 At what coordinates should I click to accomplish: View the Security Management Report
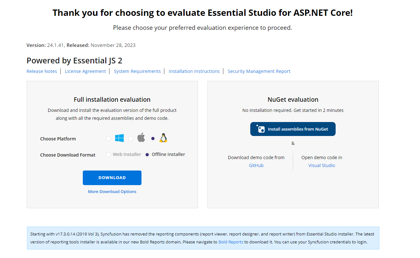(x=259, y=71)
